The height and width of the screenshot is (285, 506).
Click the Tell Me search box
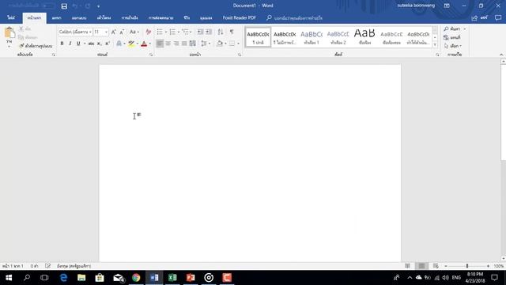[x=295, y=18]
